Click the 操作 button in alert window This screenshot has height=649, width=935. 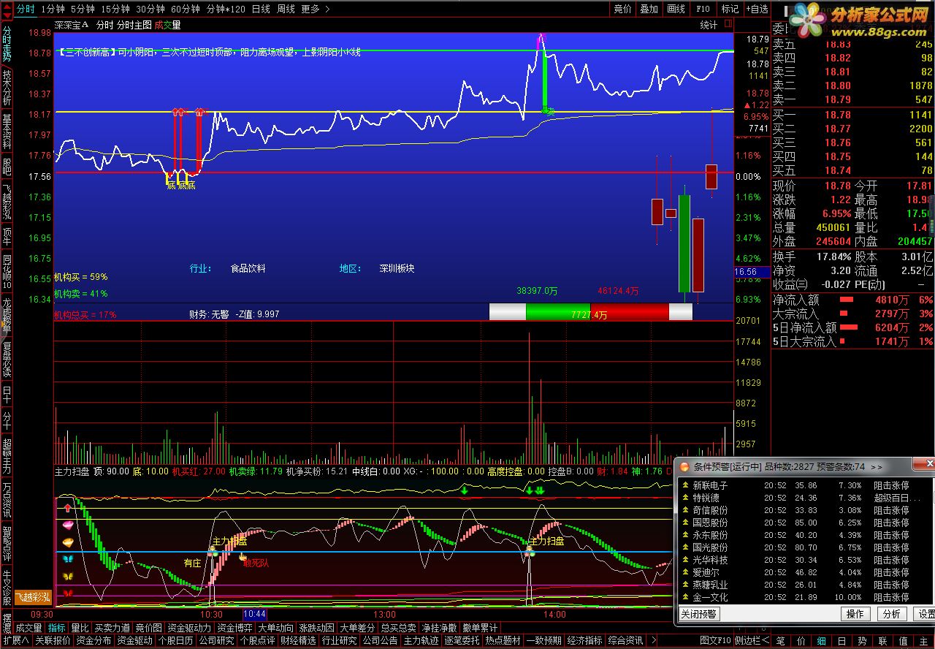[x=855, y=614]
